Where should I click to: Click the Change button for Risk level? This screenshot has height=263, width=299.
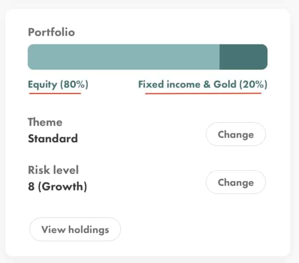click(235, 182)
